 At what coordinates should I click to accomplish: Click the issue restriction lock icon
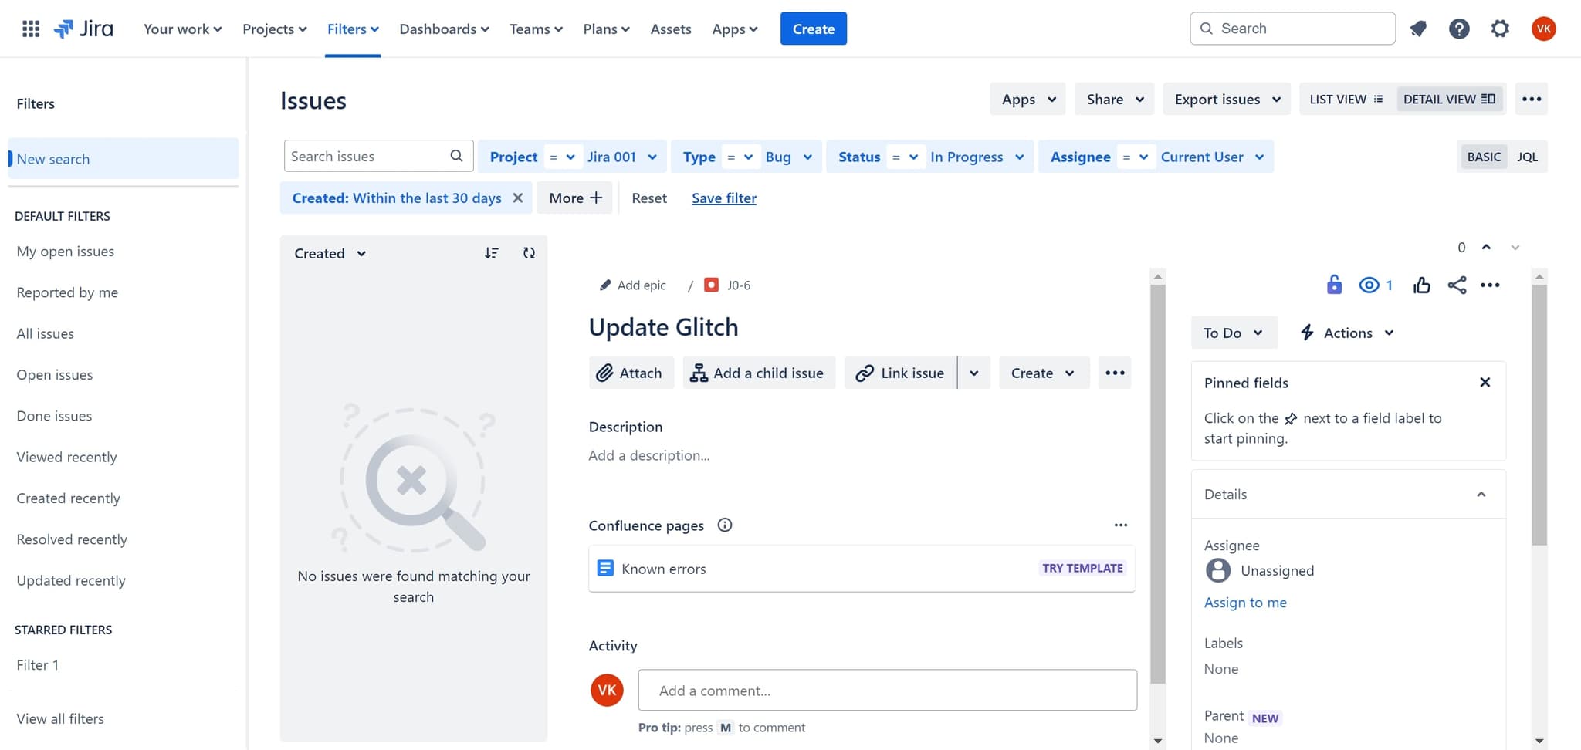click(1334, 285)
